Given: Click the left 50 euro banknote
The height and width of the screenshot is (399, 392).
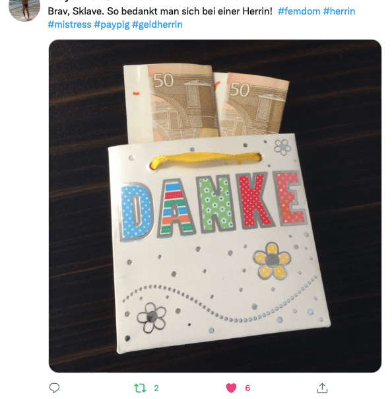Looking at the screenshot, I should pyautogui.click(x=171, y=103).
